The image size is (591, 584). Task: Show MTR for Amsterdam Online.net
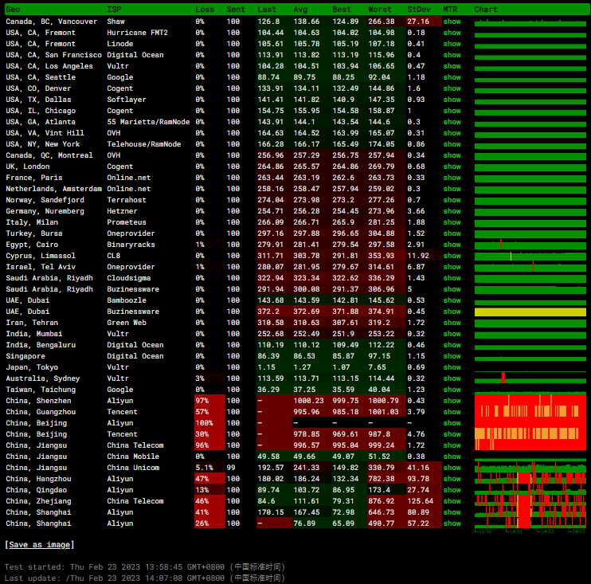pyautogui.click(x=452, y=189)
